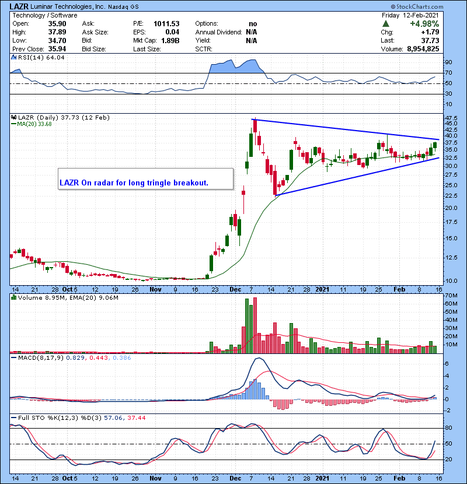
Task: Click the Low value 34.70
Action: [57, 40]
